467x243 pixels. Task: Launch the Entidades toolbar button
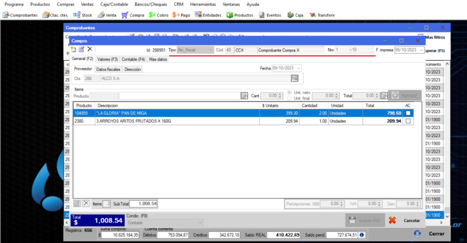(208, 15)
